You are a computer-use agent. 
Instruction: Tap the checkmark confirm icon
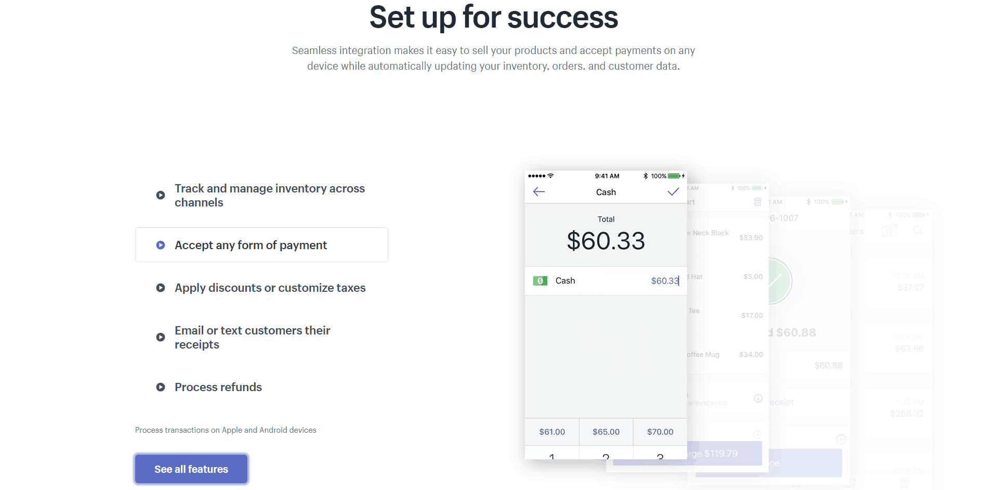coord(673,192)
